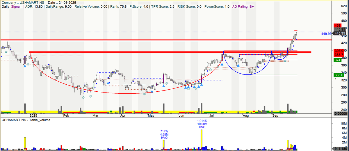Click the 941,186 volume value tag
The height and width of the screenshot is (151, 349).
point(340,149)
